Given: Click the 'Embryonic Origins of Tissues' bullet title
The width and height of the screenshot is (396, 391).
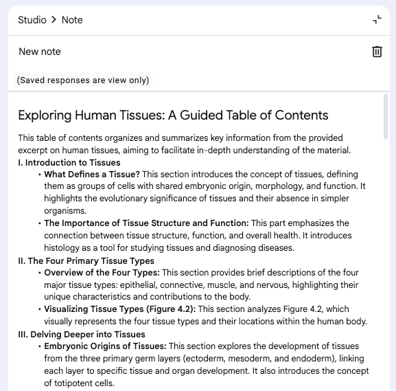Looking at the screenshot, I should coord(105,346).
